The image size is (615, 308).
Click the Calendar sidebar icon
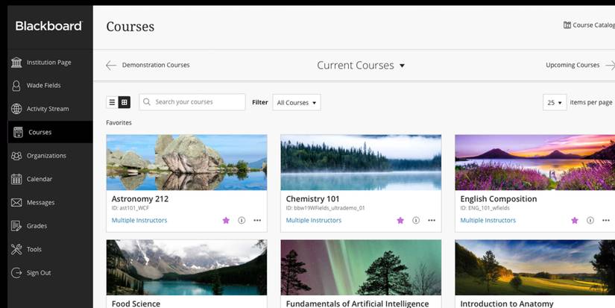click(x=16, y=179)
